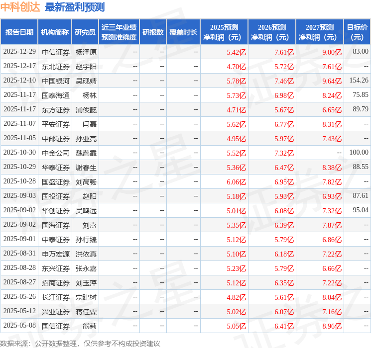Select institution 中邮证券
Screen dimensions: 371x348
56,139
